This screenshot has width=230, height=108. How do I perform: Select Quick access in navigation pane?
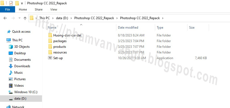click(x=21, y=32)
